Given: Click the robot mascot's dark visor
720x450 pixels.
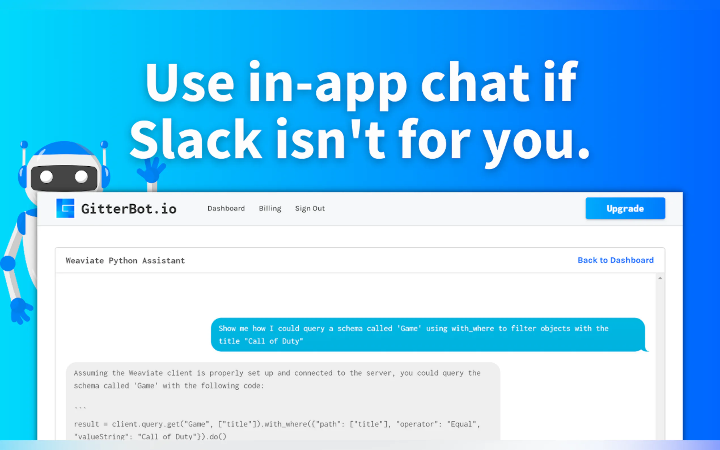Looking at the screenshot, I should (x=64, y=178).
